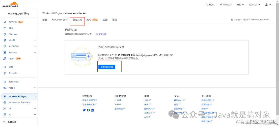Click the Twitter icon in footer
Screen dimensions: 279x126
(84, 110)
